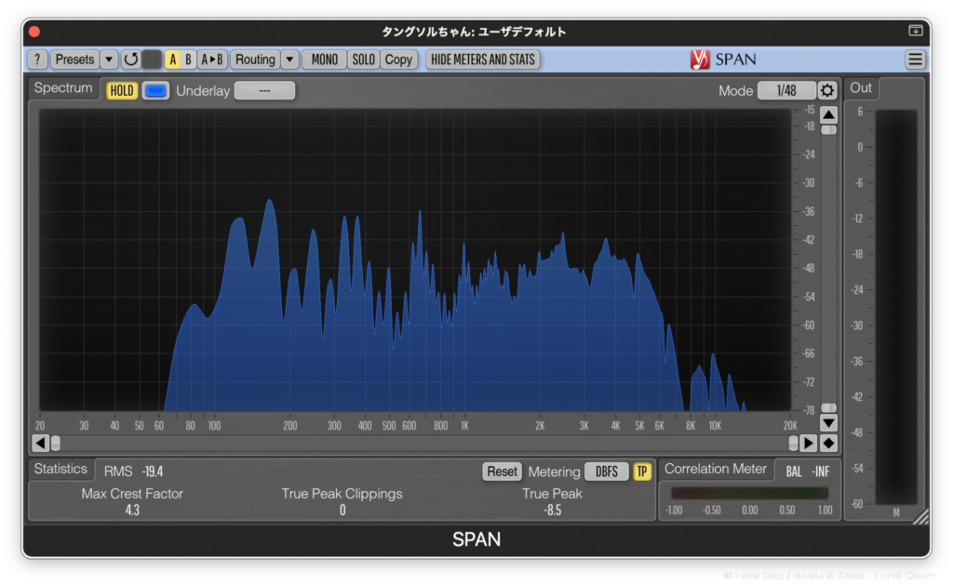The image size is (953, 584).
Task: Enable MONO monitoring
Action: (x=324, y=60)
